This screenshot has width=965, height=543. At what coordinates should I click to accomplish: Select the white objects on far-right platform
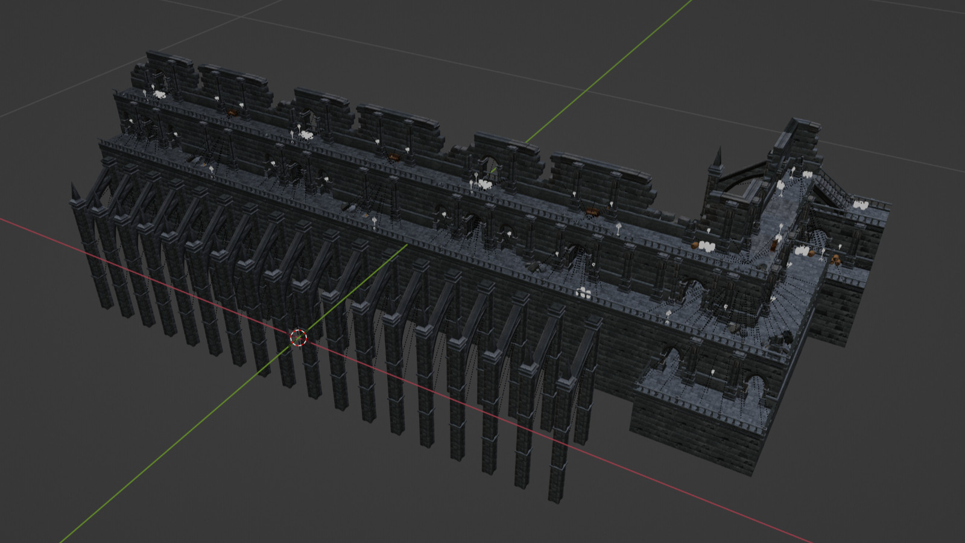click(x=859, y=206)
